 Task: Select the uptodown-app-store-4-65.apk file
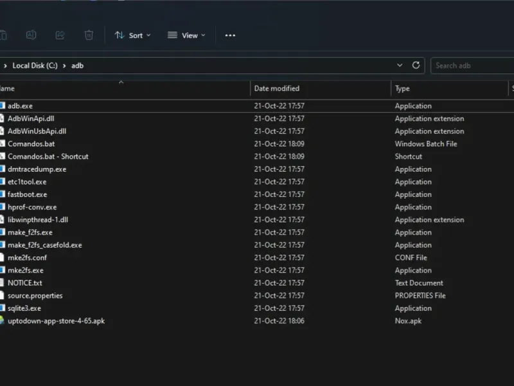(x=56, y=321)
